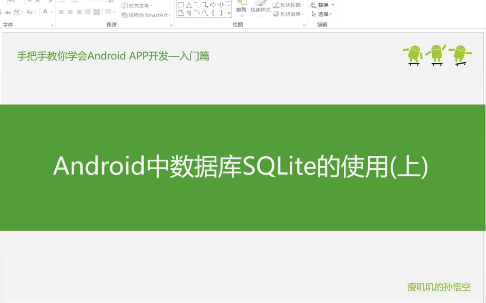The width and height of the screenshot is (486, 303).
Task: Move the shapes gallery down one row
Action: (229, 5)
